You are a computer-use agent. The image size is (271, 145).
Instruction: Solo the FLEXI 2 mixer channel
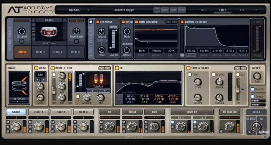53,127
